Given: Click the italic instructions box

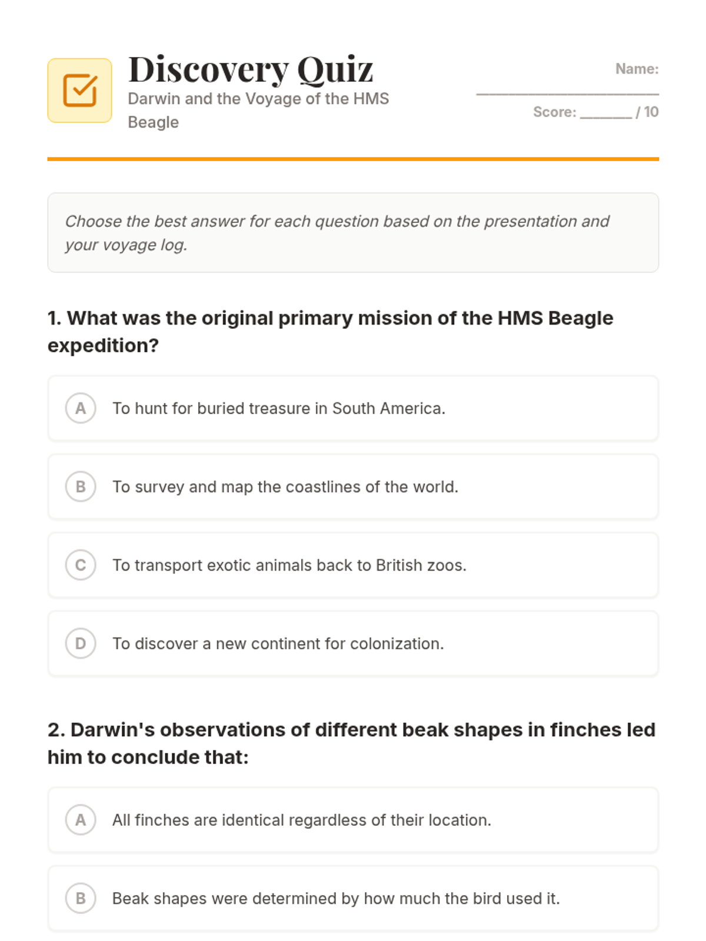Looking at the screenshot, I should click(353, 232).
